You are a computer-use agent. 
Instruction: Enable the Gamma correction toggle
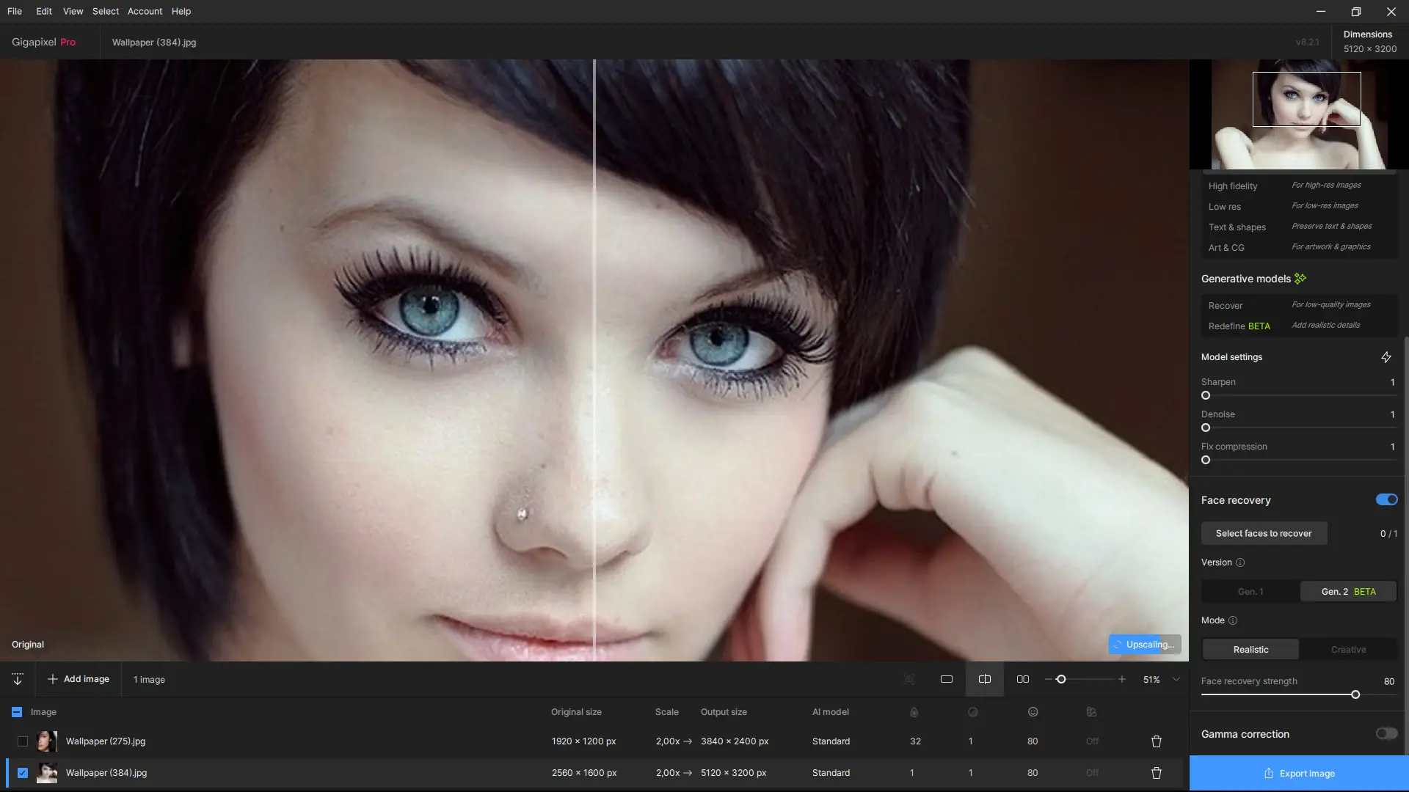(x=1386, y=733)
